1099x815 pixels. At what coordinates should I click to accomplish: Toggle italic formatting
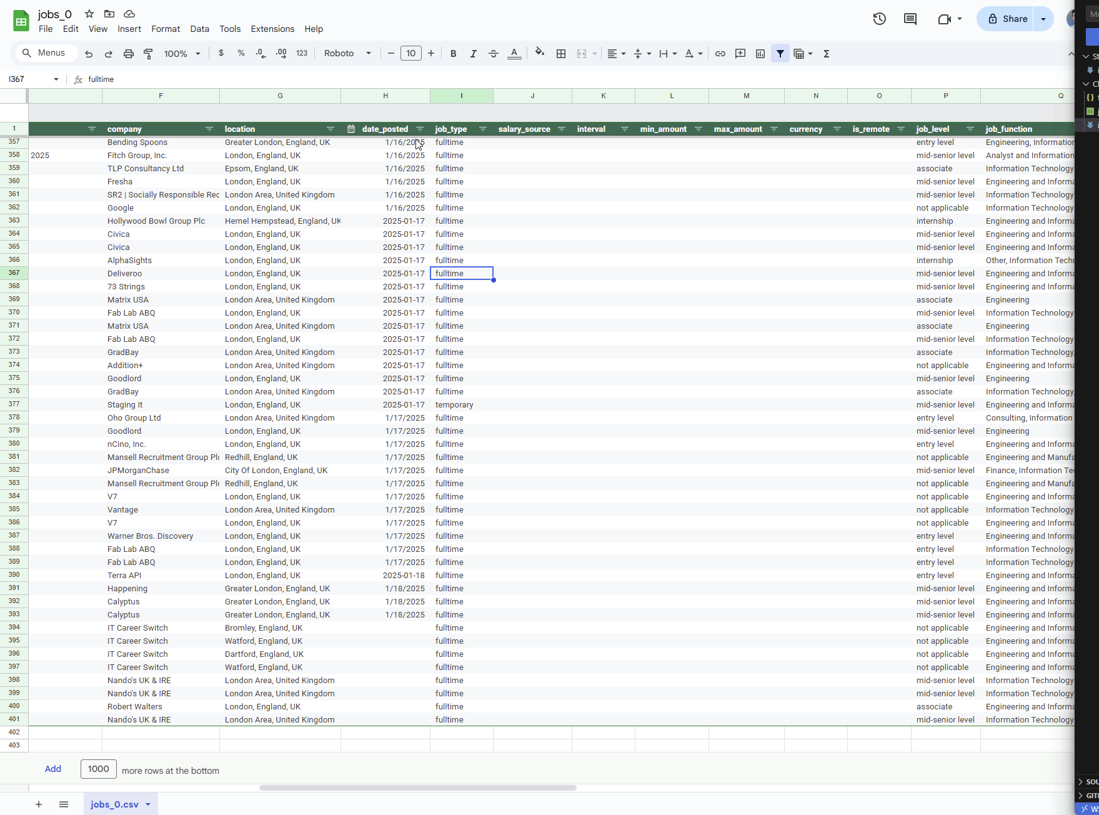(x=473, y=53)
